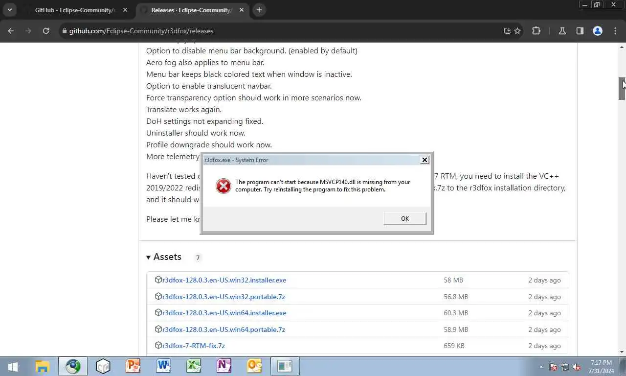626x376 pixels.
Task: Open File Explorer from the taskbar
Action: pos(43,366)
